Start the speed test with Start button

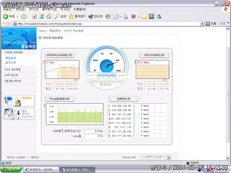pos(106,84)
